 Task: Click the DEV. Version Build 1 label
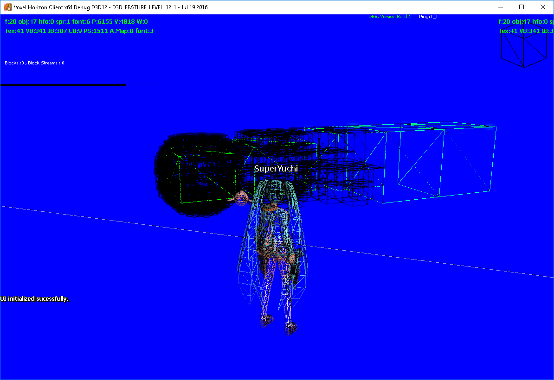[389, 17]
